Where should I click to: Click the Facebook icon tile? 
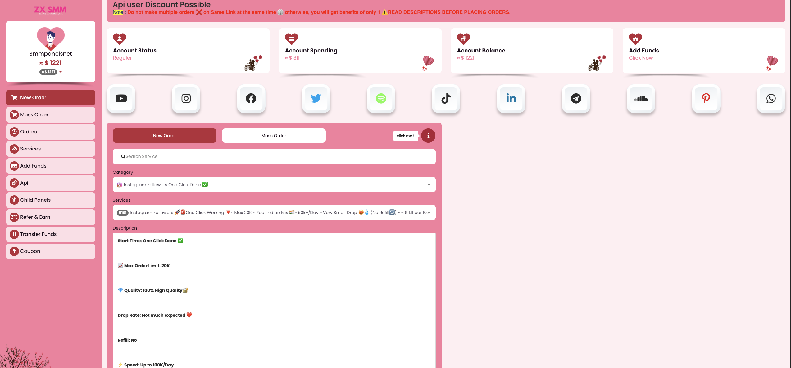[x=251, y=99]
